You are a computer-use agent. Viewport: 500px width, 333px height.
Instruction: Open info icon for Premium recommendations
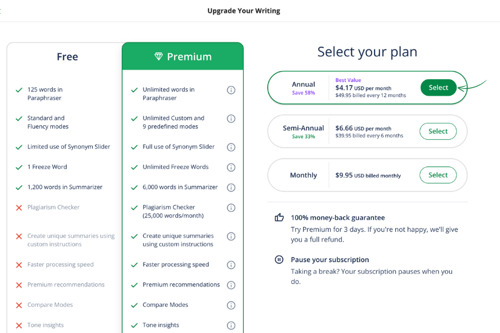(x=231, y=285)
